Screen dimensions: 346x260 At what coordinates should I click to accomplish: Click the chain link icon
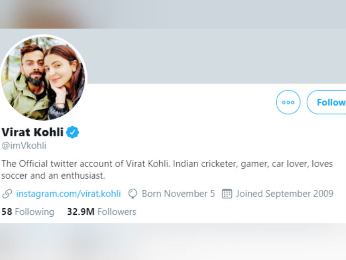(7, 194)
